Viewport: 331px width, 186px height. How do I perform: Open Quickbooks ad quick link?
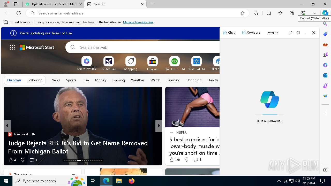click(x=175, y=64)
